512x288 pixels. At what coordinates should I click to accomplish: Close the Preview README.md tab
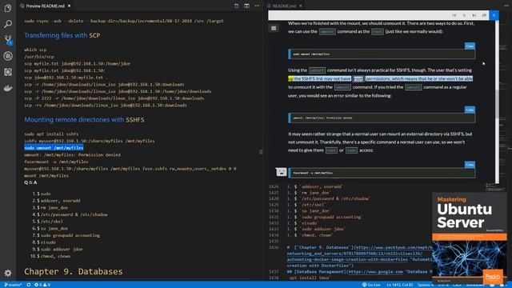70,6
